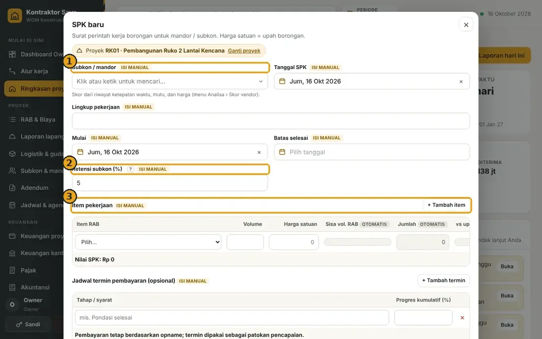Delete the termin row with red X
The width and height of the screenshot is (542, 339).
[x=462, y=317]
